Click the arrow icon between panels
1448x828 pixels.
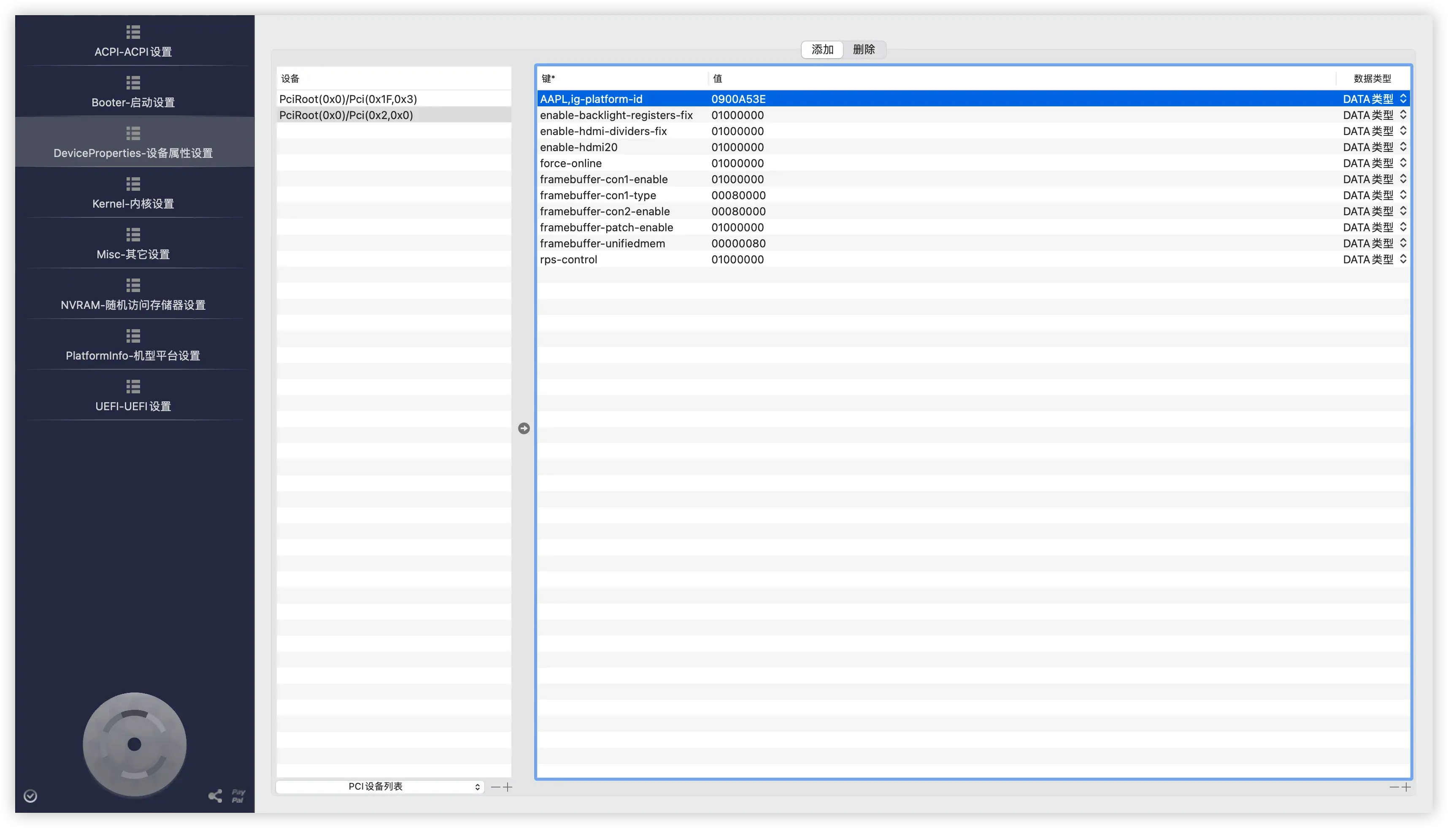point(524,428)
